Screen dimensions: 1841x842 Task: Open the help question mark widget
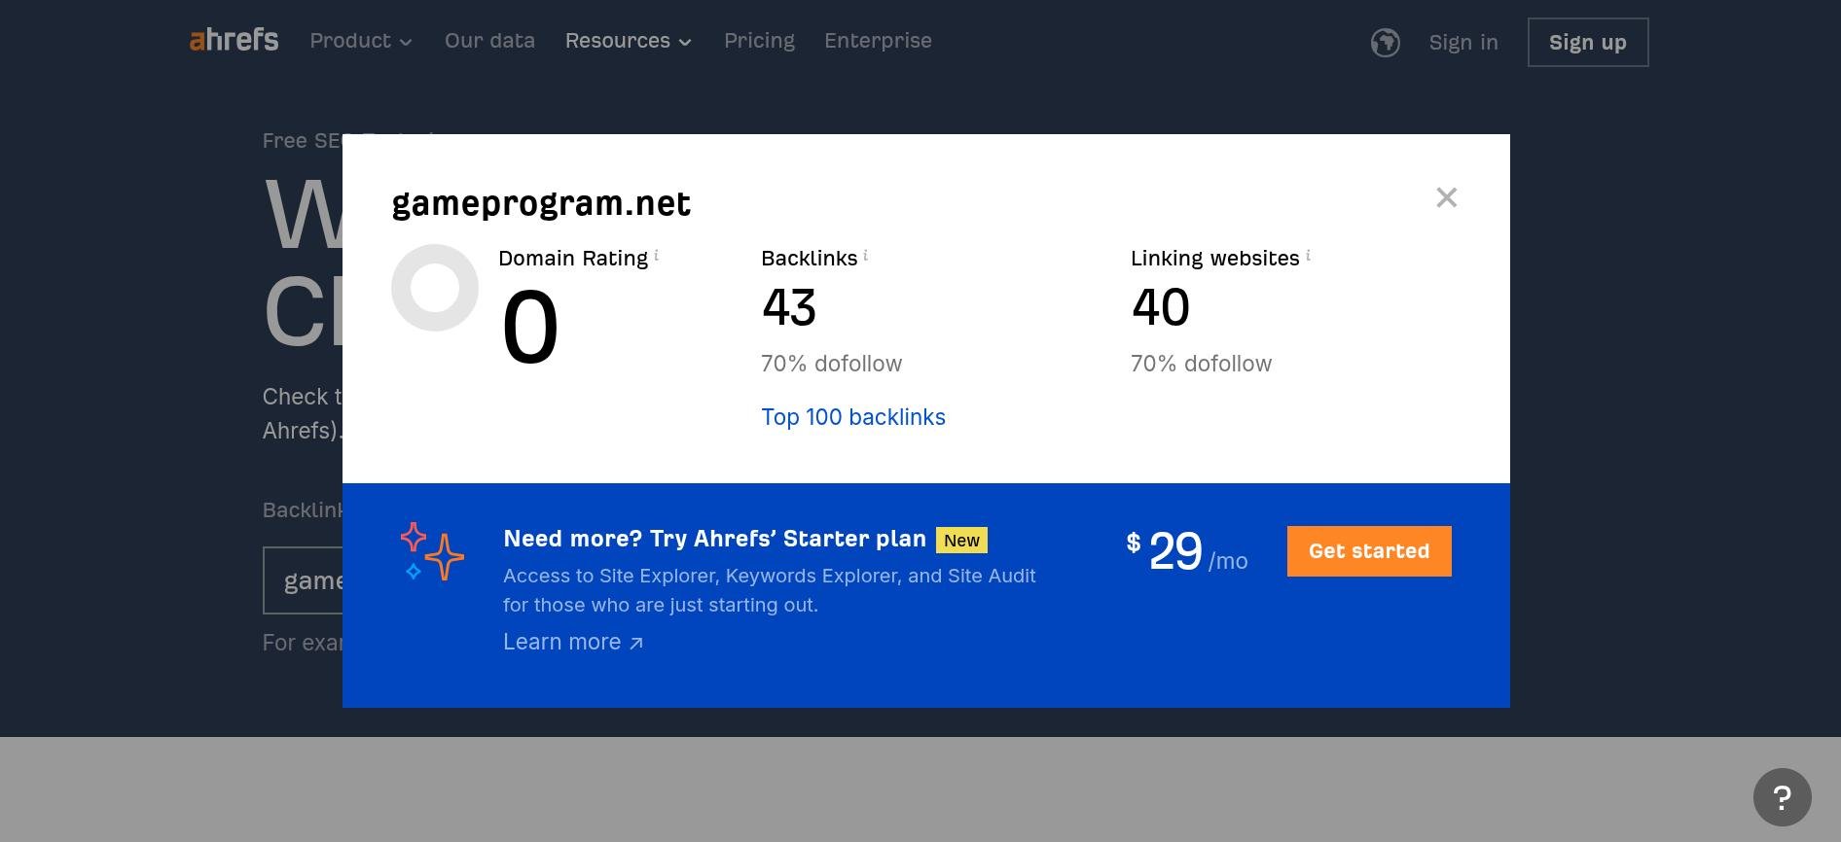tap(1782, 797)
